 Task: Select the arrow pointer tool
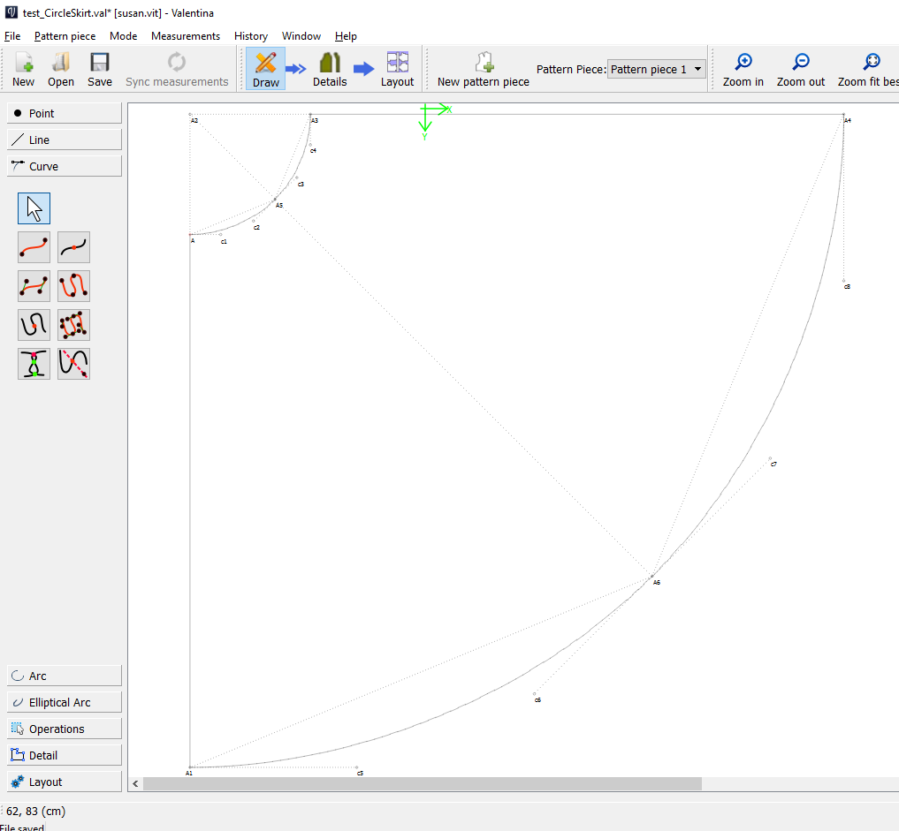[34, 208]
